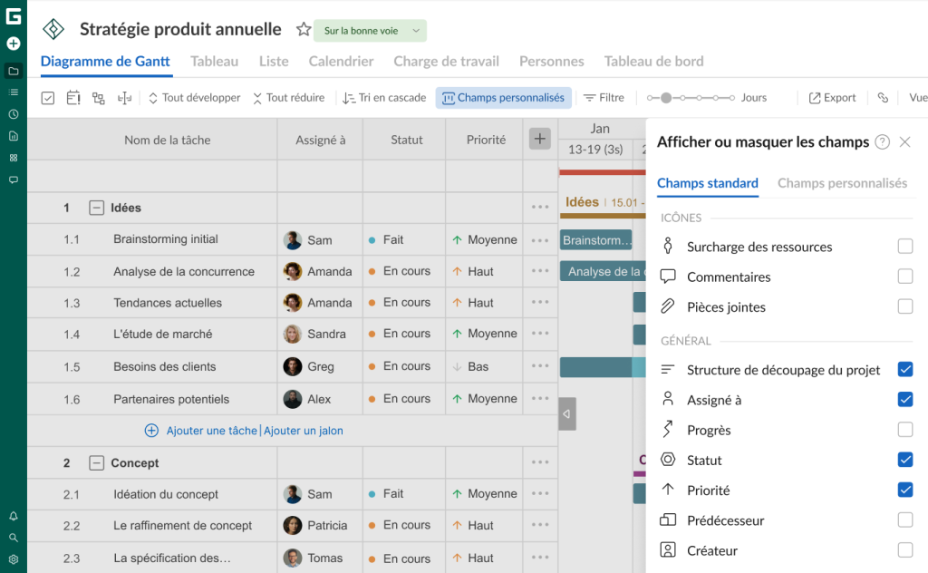Click the plus create icon in sidebar
This screenshot has height=573, width=928.
(x=13, y=44)
